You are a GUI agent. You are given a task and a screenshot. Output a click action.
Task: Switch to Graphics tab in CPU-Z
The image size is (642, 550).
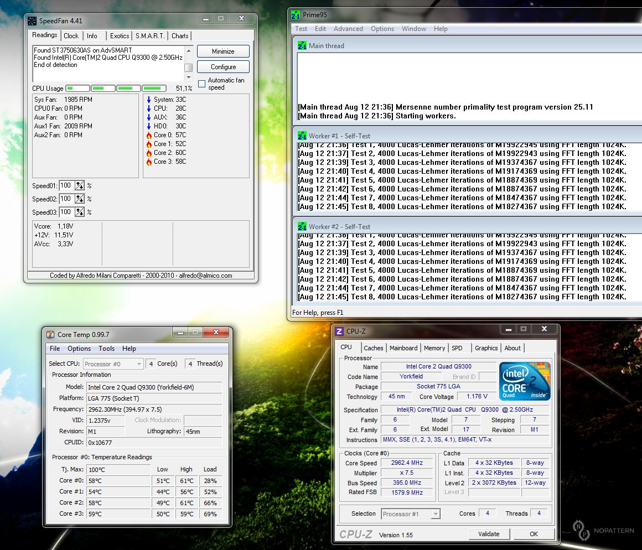(x=486, y=348)
